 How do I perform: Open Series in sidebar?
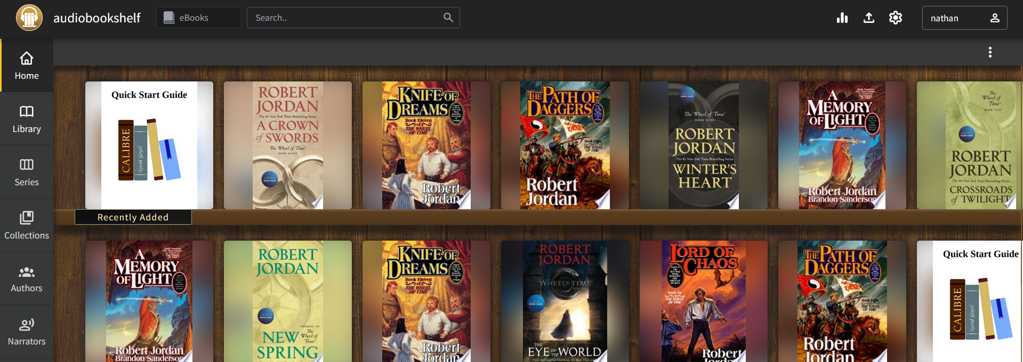(27, 172)
